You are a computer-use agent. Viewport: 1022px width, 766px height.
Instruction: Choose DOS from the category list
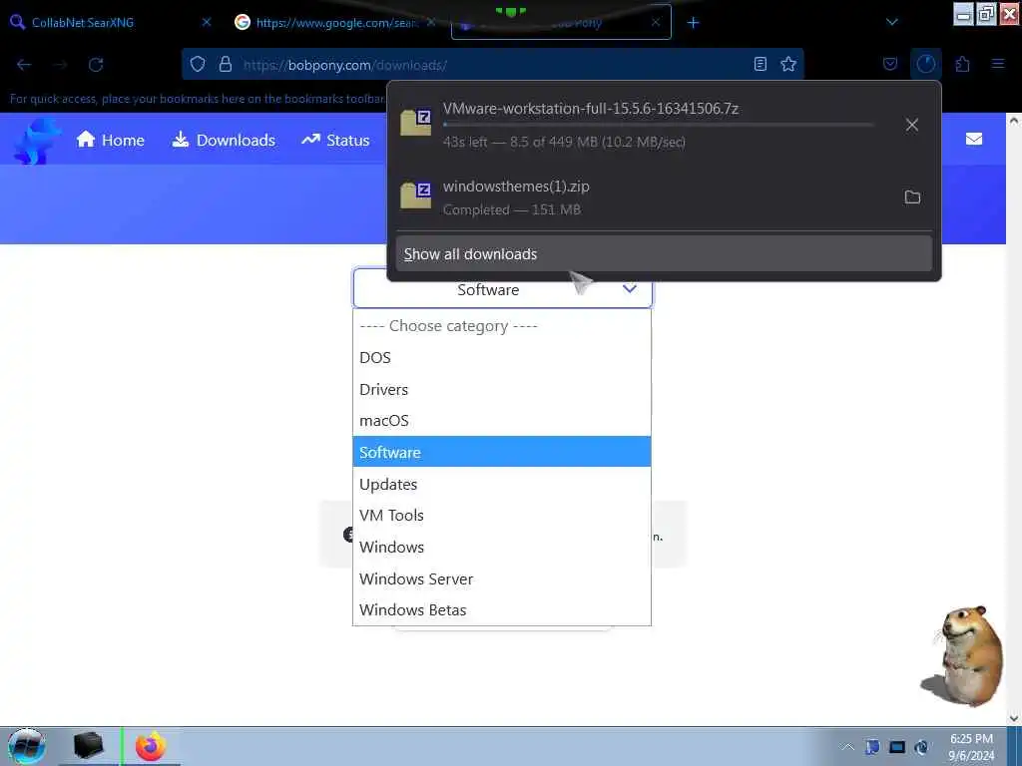click(x=502, y=358)
